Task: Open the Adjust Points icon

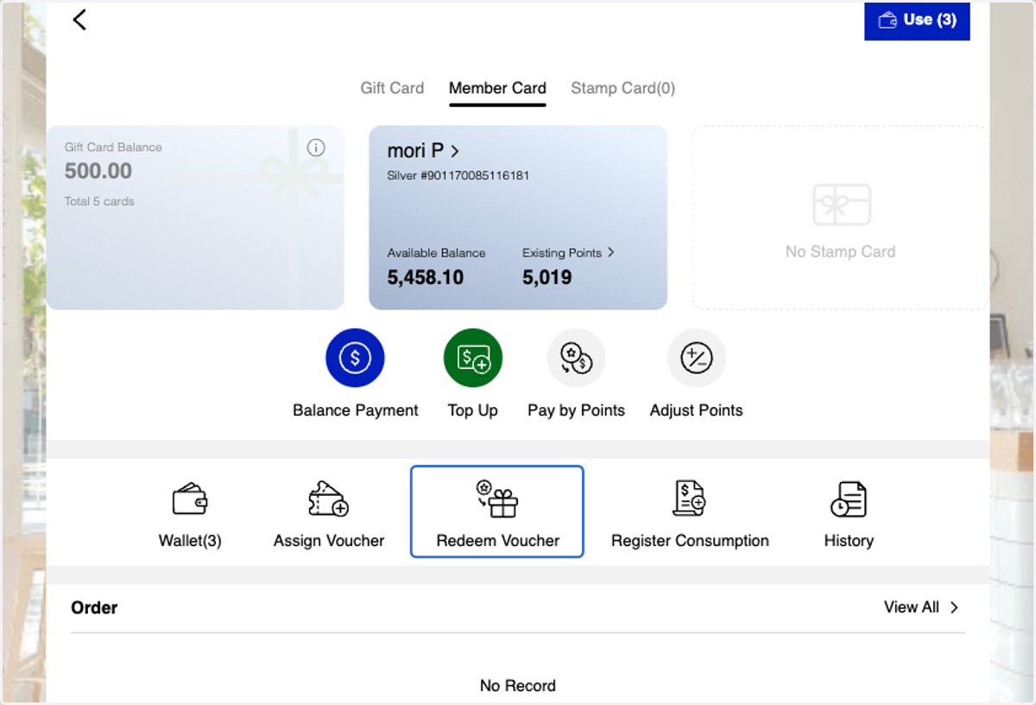Action: click(696, 358)
